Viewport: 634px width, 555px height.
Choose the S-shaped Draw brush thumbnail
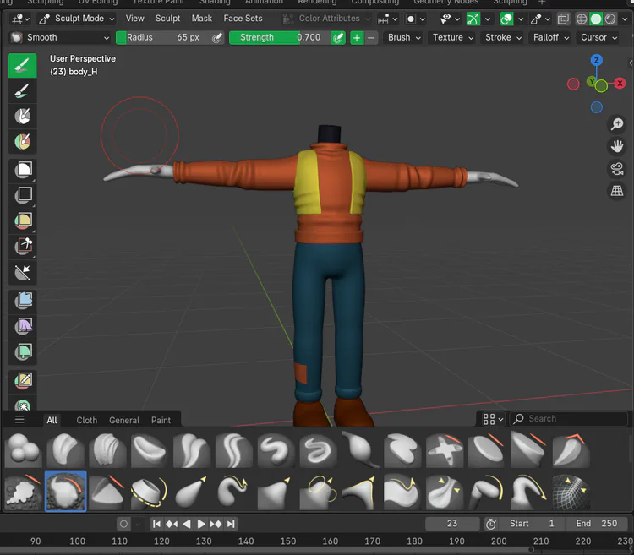coord(276,449)
